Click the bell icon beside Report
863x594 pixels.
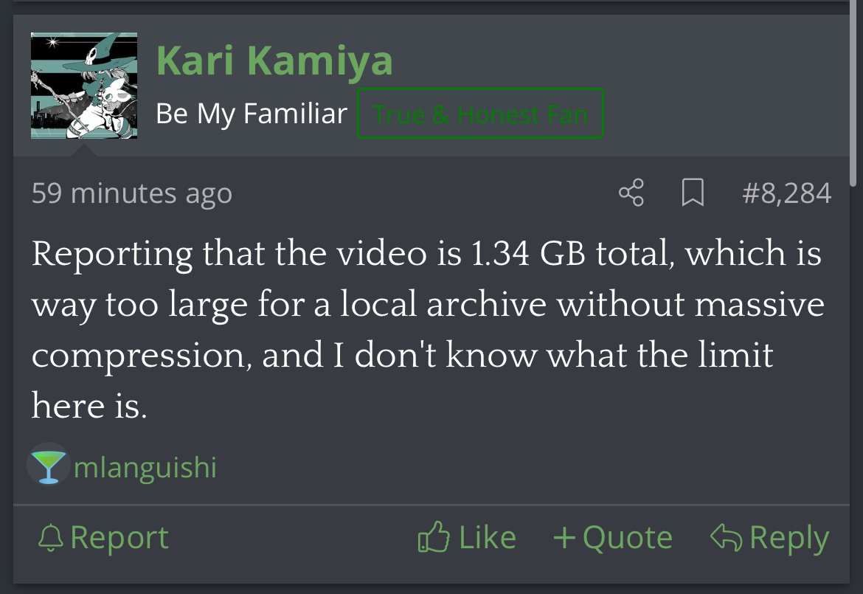pyautogui.click(x=50, y=539)
